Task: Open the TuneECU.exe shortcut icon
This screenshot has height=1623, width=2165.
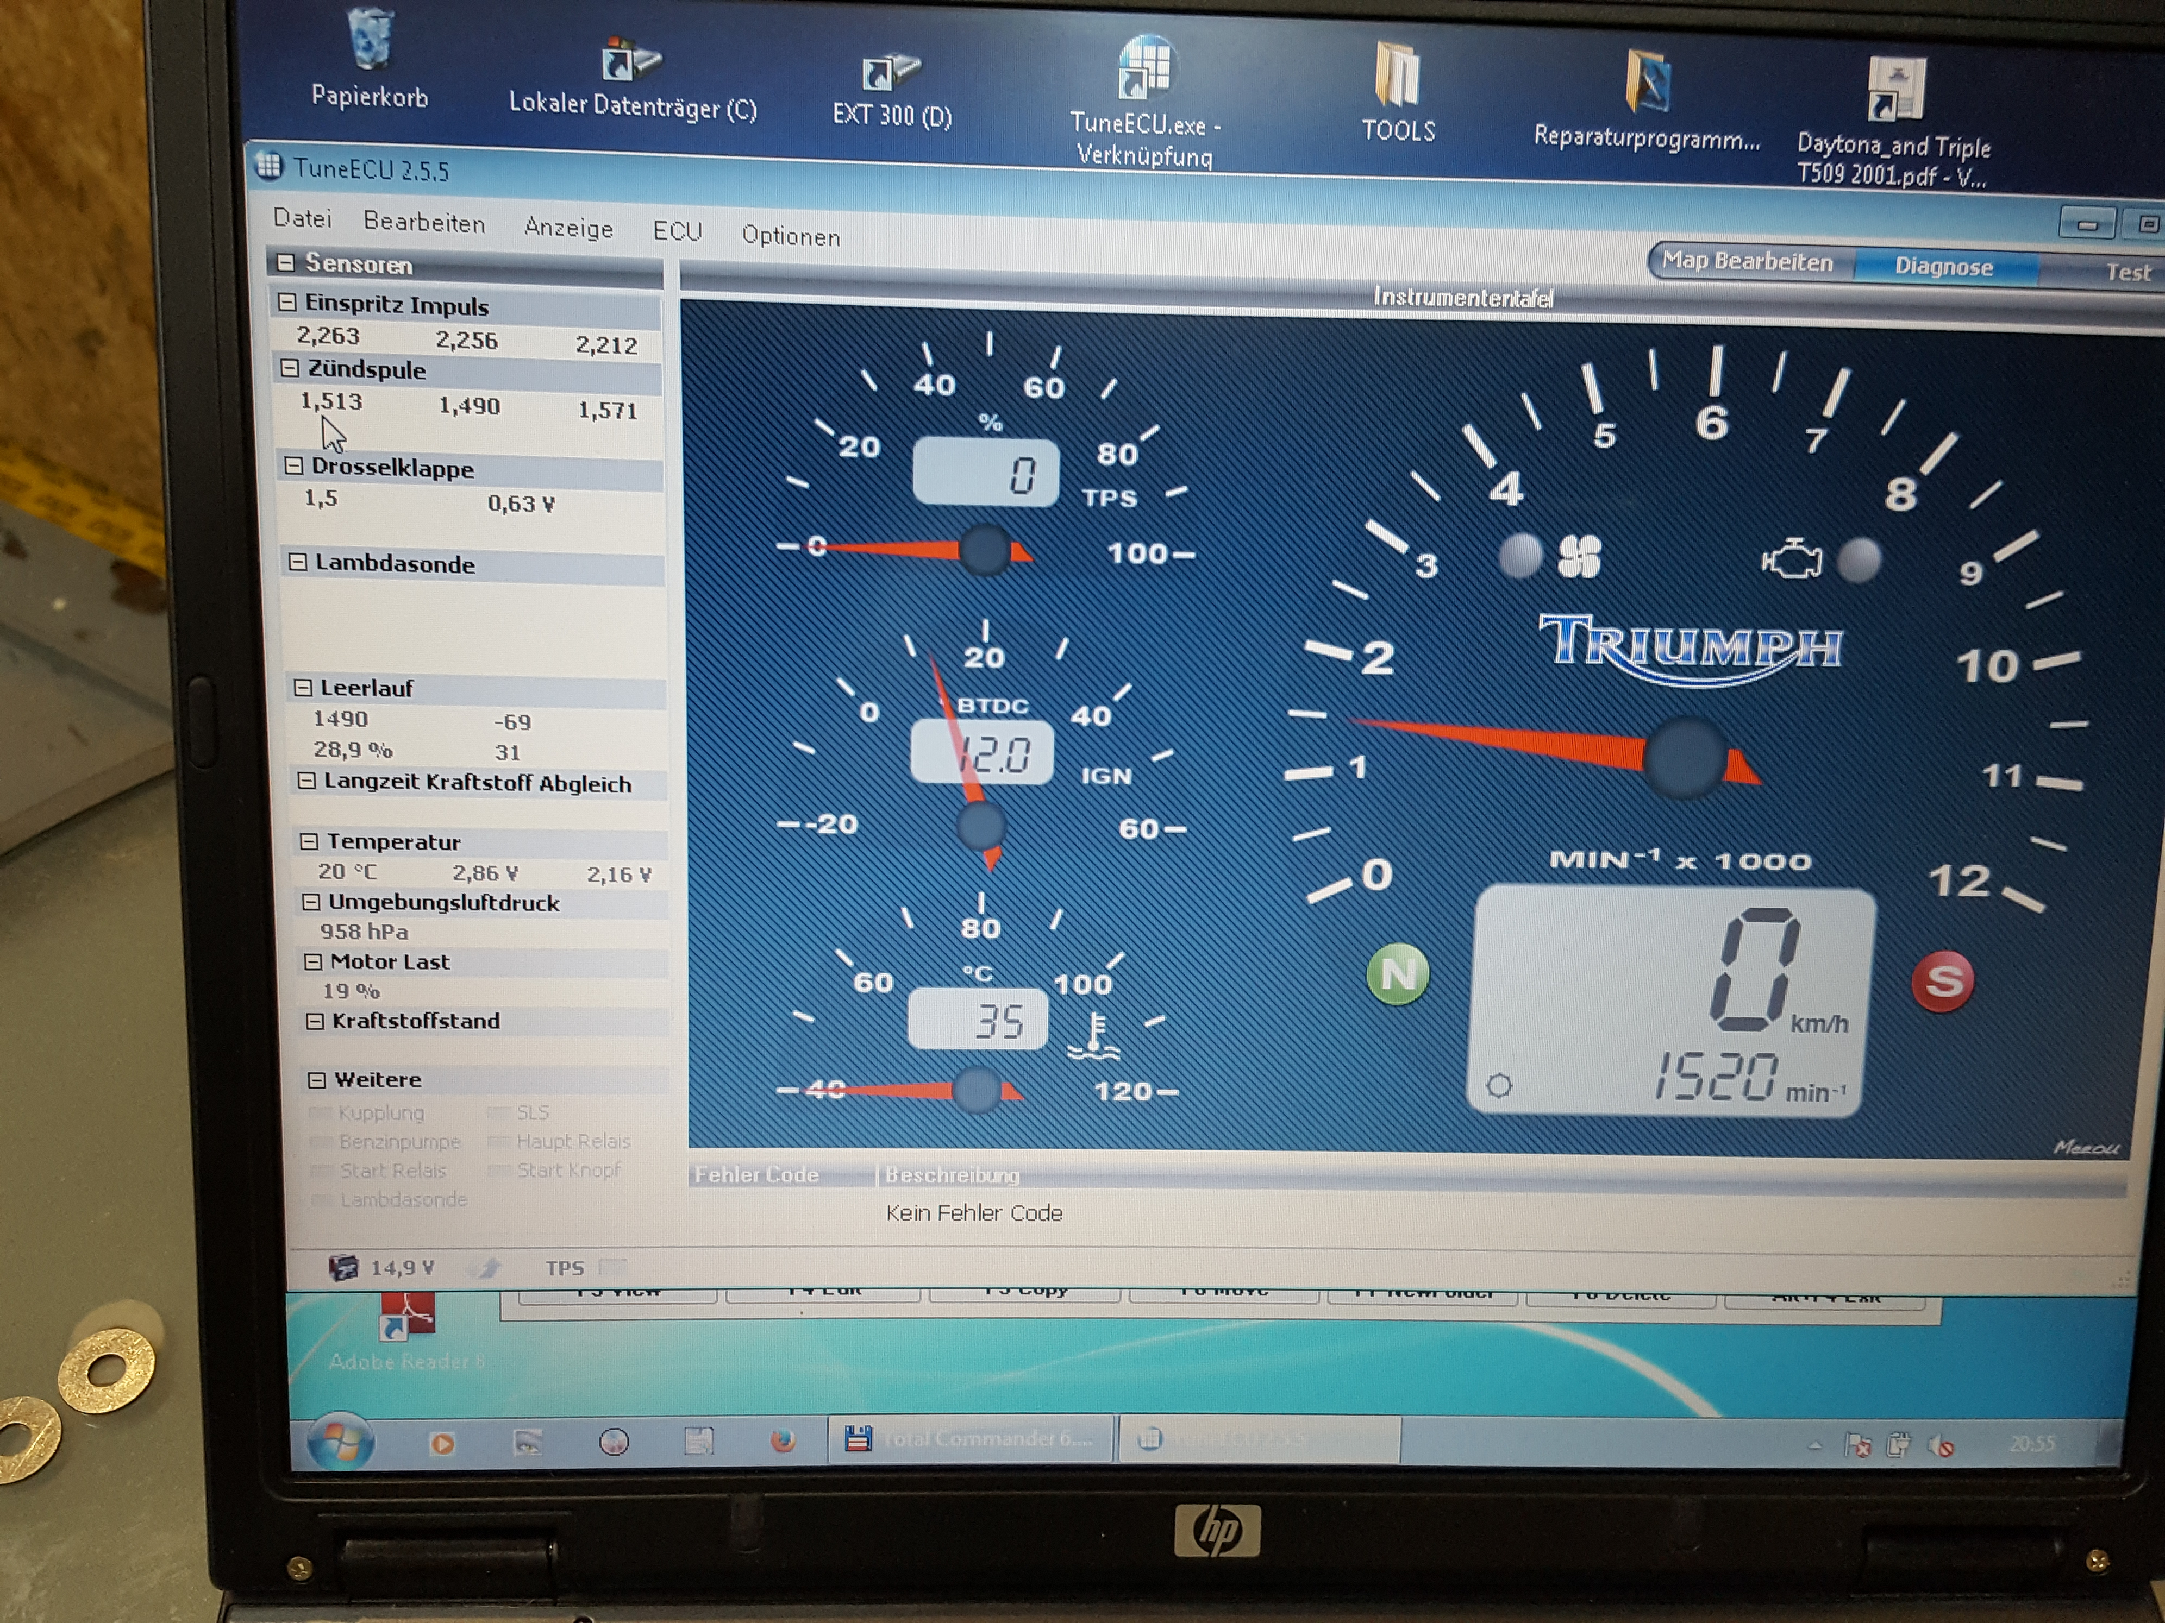Action: (x=1144, y=98)
